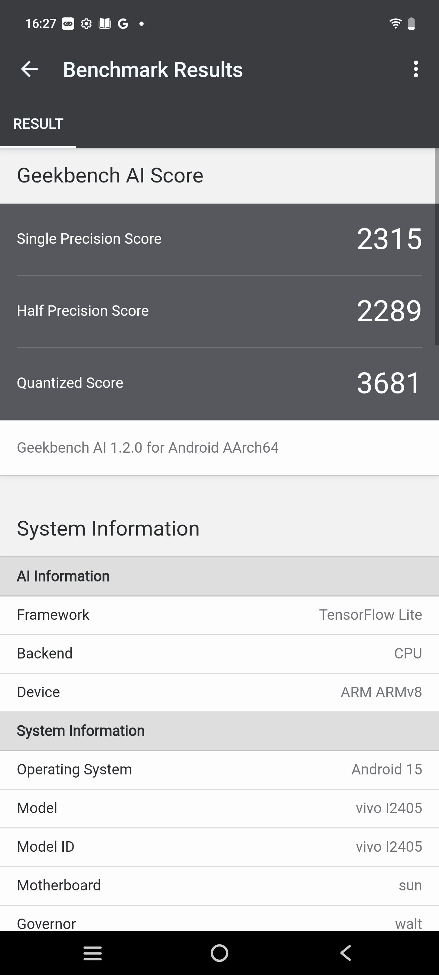Image resolution: width=439 pixels, height=975 pixels.
Task: Tap the Backend CPU row
Action: 219,654
